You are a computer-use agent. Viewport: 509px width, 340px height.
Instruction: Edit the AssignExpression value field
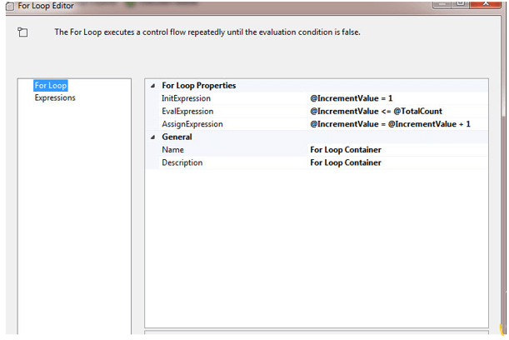coord(390,124)
